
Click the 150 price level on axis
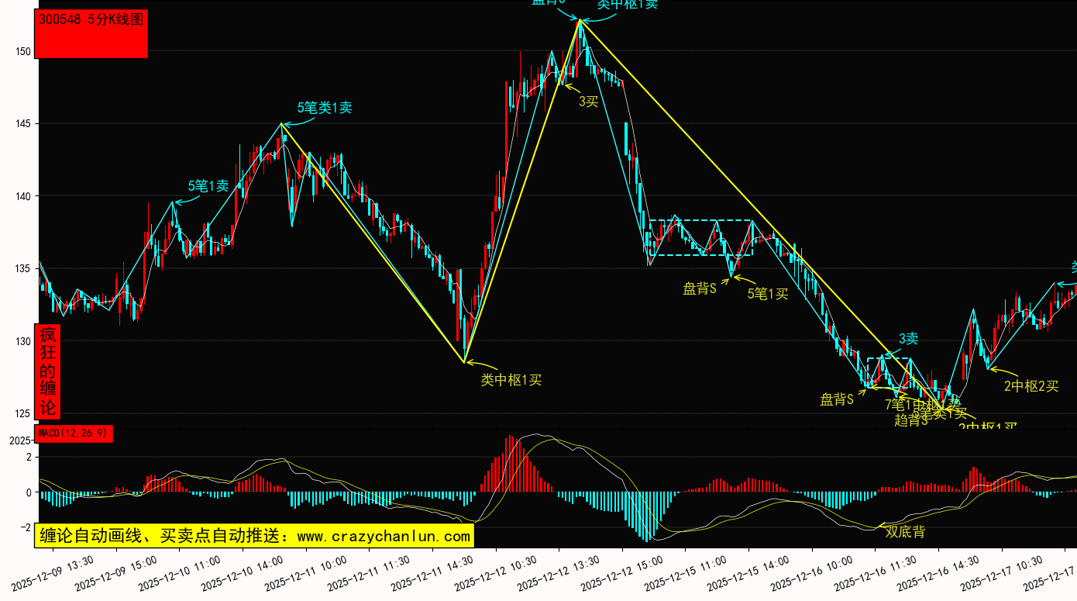(22, 52)
